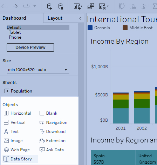Click the swap rows and columns icon
The width and height of the screenshot is (157, 165).
click(122, 6)
